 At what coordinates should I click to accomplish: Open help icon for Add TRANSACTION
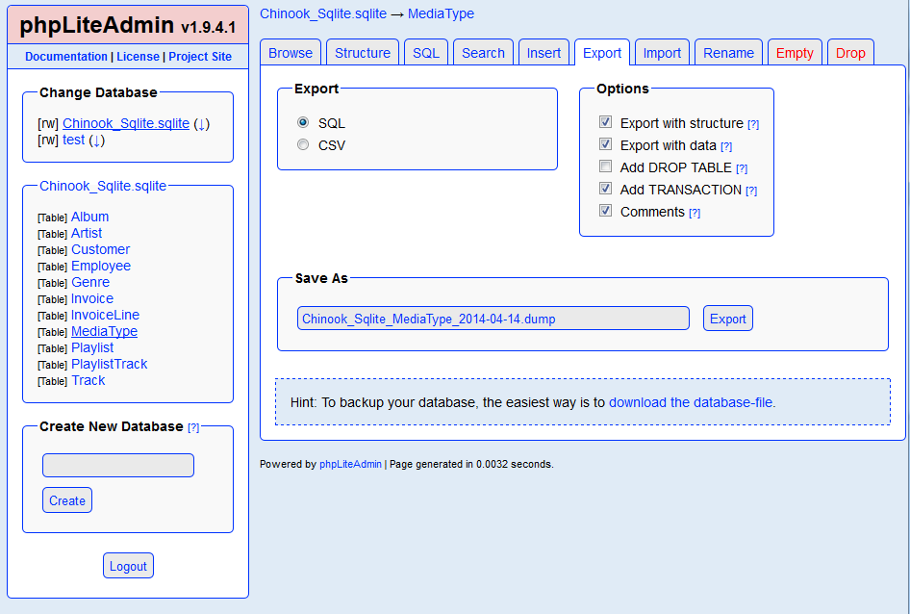[x=751, y=191]
